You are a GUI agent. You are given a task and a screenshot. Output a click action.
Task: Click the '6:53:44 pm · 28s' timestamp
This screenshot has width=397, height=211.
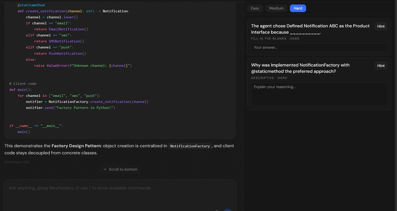tap(17, 162)
